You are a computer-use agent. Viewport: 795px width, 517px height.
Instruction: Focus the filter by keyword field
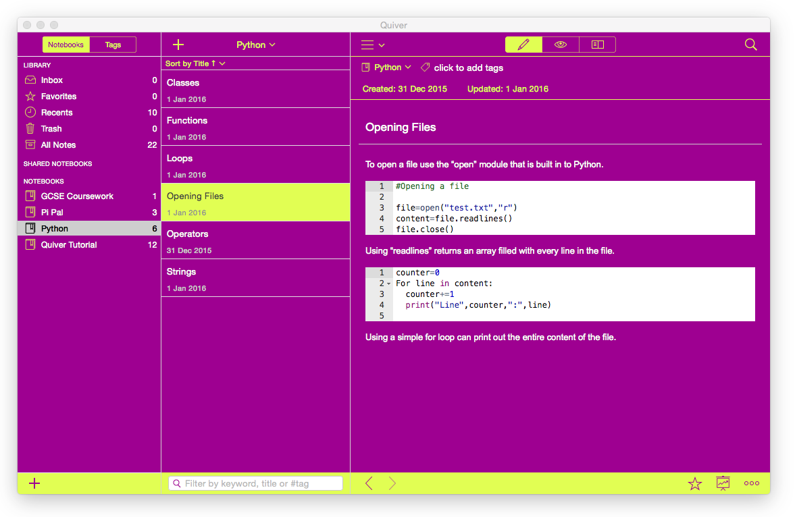[x=255, y=483]
